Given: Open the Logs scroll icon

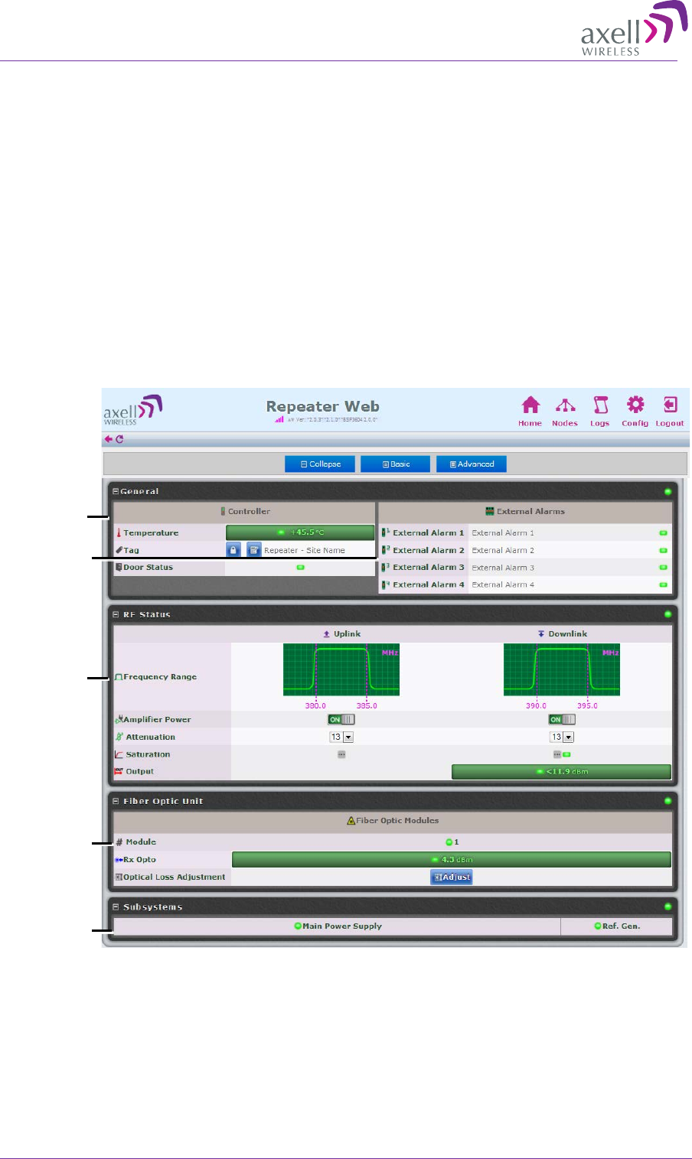Looking at the screenshot, I should pos(601,405).
